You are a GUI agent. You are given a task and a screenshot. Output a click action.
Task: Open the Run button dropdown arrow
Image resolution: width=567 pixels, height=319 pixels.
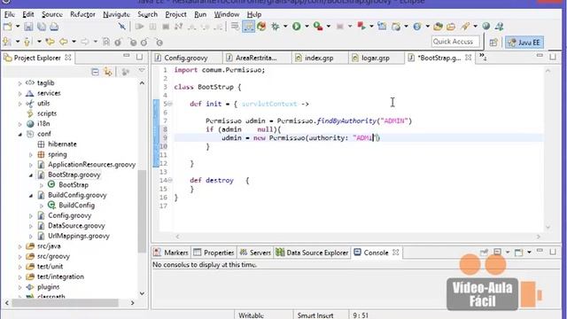point(307,26)
